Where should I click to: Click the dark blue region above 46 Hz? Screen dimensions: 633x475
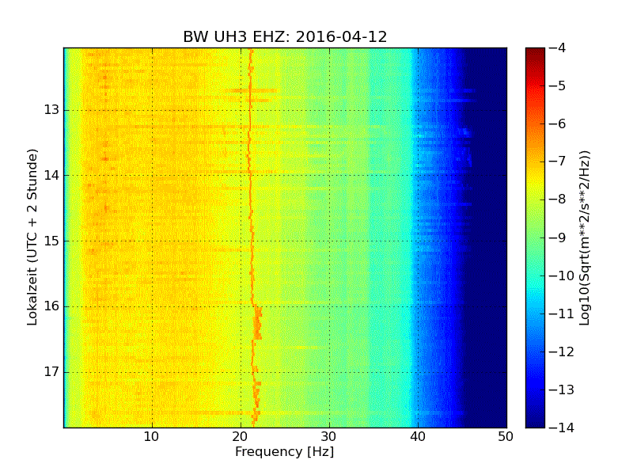pyautogui.click(x=489, y=237)
